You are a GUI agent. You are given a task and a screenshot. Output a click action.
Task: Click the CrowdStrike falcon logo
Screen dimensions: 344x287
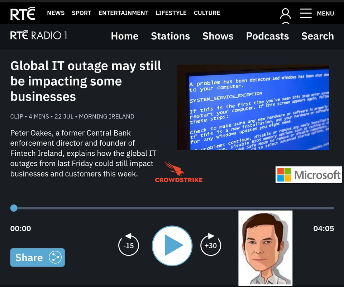pyautogui.click(x=178, y=172)
